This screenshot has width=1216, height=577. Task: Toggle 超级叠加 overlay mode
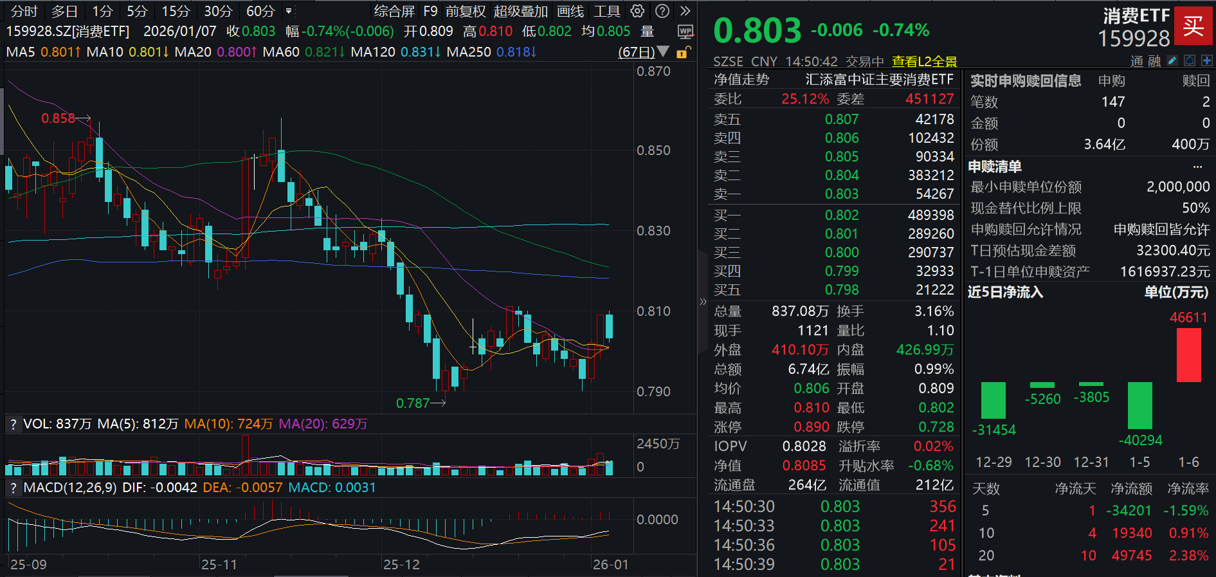[x=520, y=12]
